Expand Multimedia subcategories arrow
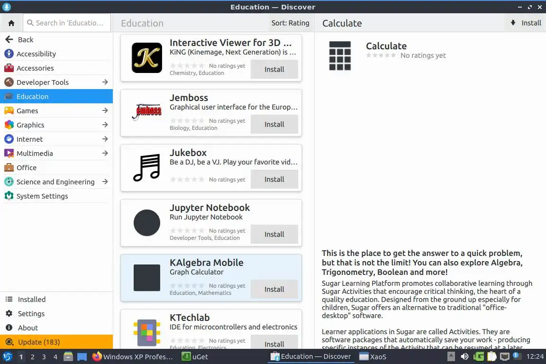The image size is (546, 364). point(105,153)
